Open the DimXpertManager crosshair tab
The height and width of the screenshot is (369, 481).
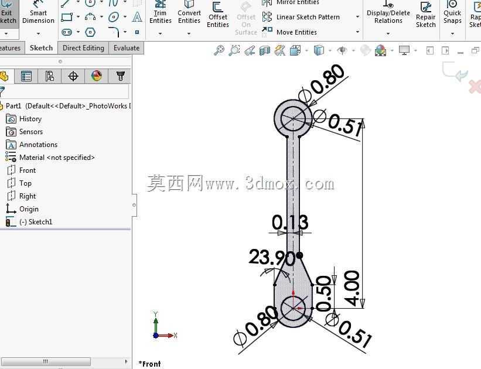click(x=73, y=76)
